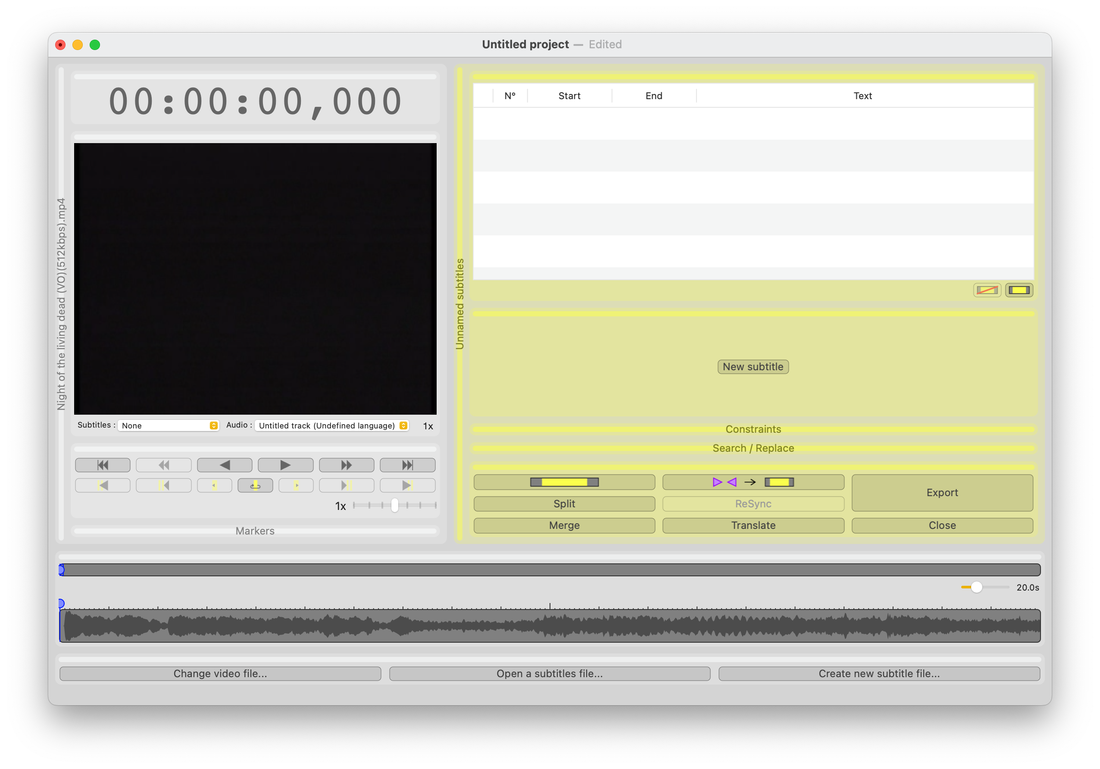Skip to video end icon
The width and height of the screenshot is (1100, 769).
tap(407, 465)
